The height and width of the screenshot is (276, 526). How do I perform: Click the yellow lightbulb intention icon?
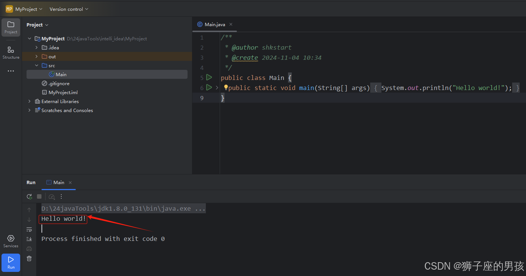(x=226, y=87)
